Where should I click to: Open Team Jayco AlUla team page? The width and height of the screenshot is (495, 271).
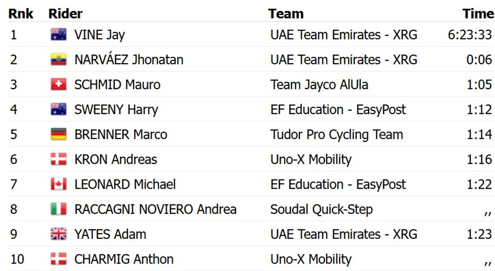coord(319,85)
